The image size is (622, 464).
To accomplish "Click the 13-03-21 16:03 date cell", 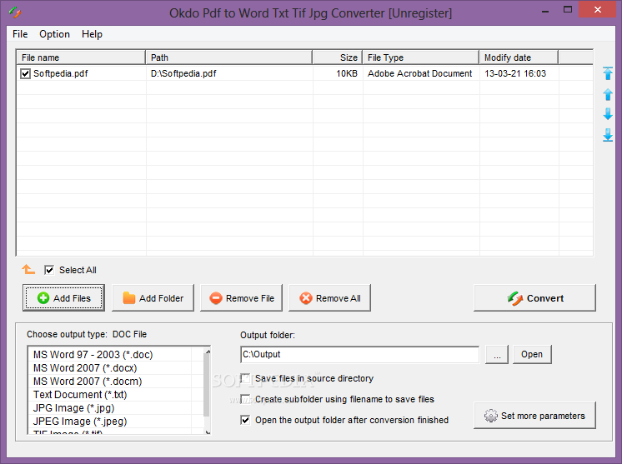I will (x=515, y=73).
